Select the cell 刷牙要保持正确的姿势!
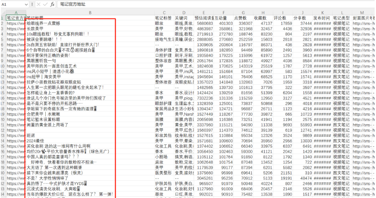 point(90,55)
